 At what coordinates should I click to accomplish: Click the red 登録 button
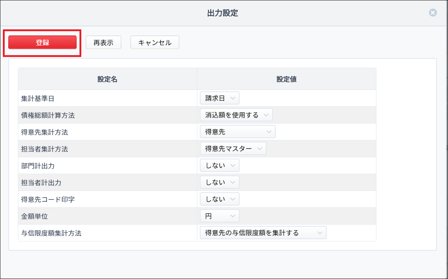(x=42, y=42)
